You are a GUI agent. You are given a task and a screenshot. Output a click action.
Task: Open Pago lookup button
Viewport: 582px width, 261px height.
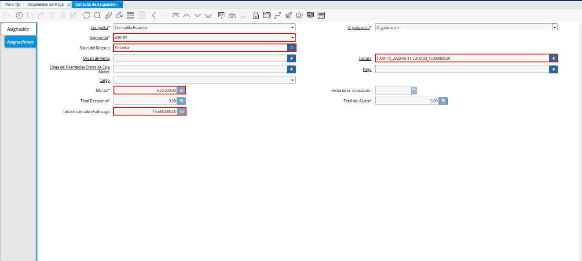point(553,69)
